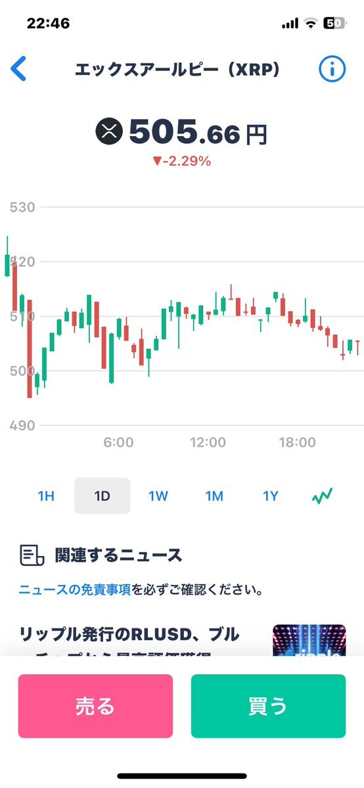The image size is (364, 788).
Task: Tap the green 買う buy button
Action: click(269, 706)
